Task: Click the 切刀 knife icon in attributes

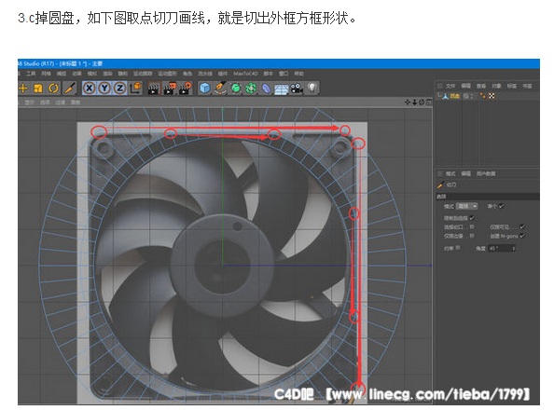Action: click(440, 184)
